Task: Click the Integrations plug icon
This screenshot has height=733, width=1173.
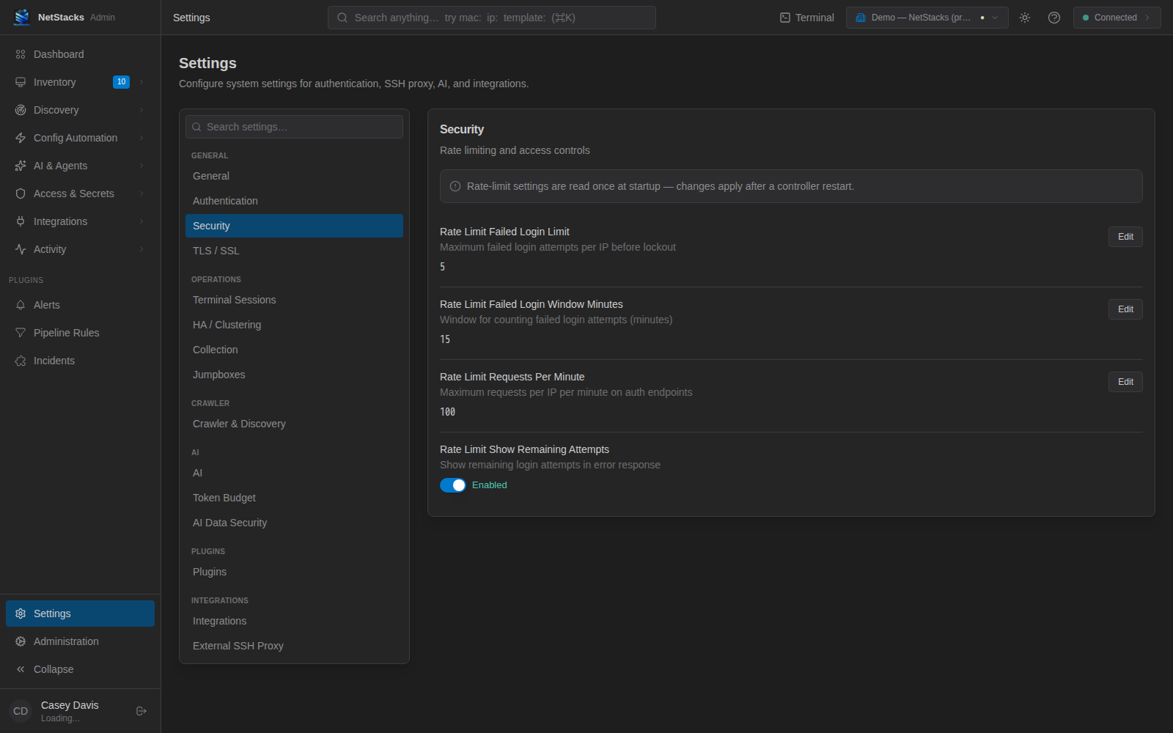Action: pos(21,221)
